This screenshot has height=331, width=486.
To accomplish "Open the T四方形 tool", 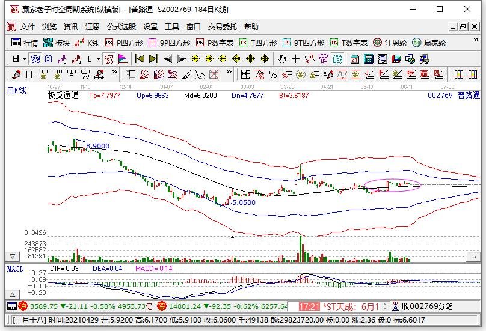I will (258, 43).
